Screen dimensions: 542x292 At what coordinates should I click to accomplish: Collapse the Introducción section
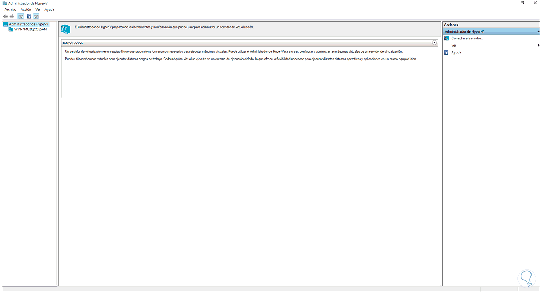tap(434, 43)
